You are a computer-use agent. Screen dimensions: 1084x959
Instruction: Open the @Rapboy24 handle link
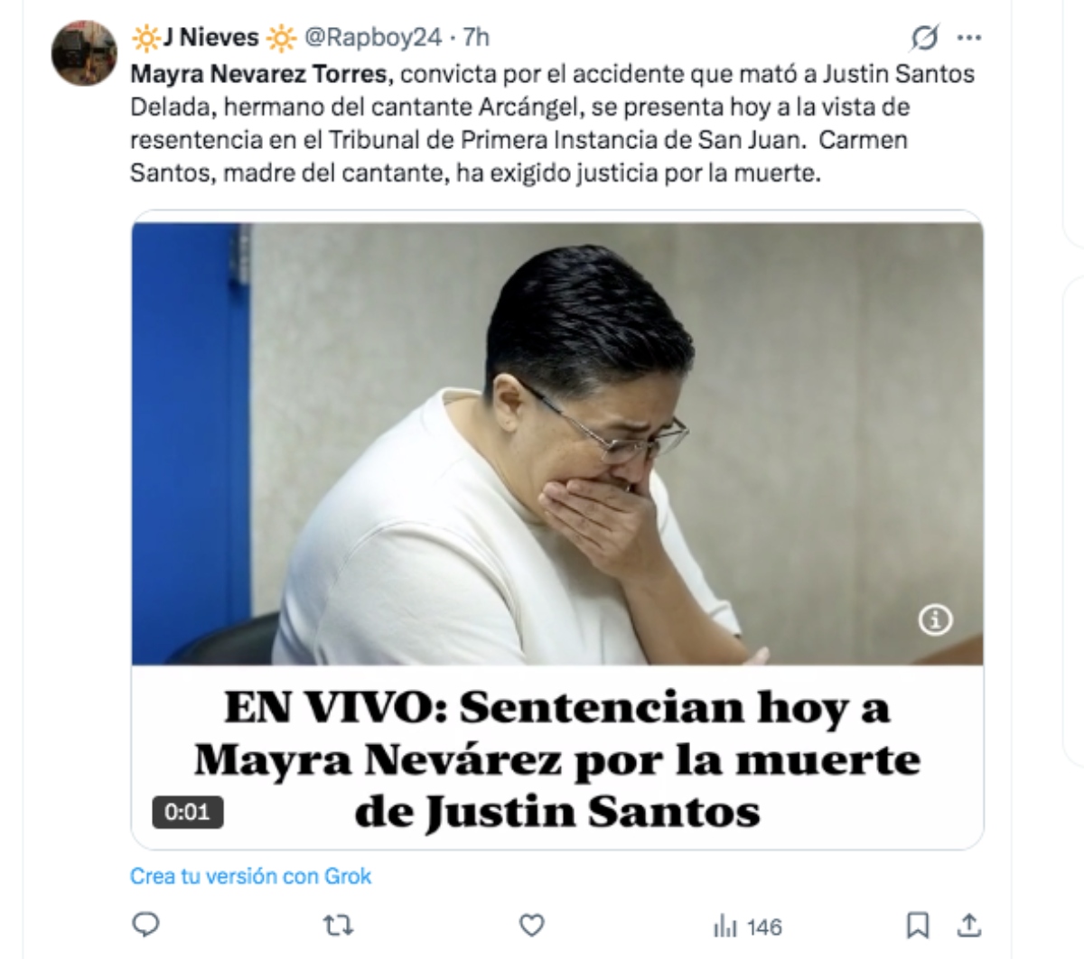372,38
